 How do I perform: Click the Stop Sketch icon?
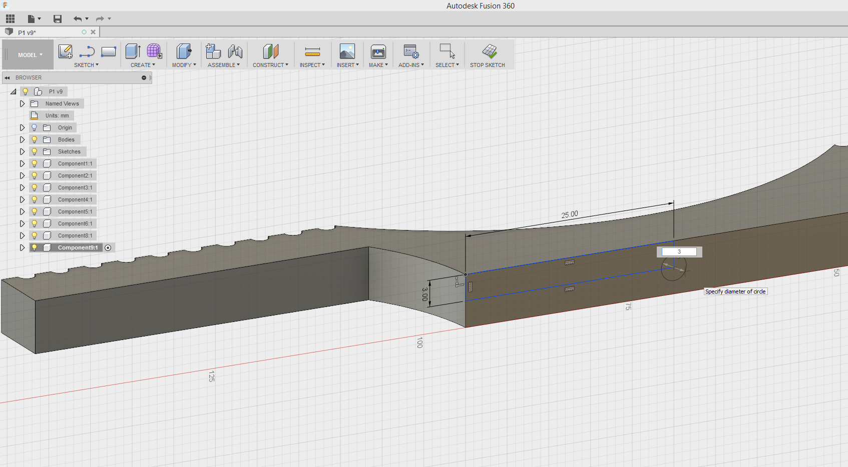click(490, 51)
